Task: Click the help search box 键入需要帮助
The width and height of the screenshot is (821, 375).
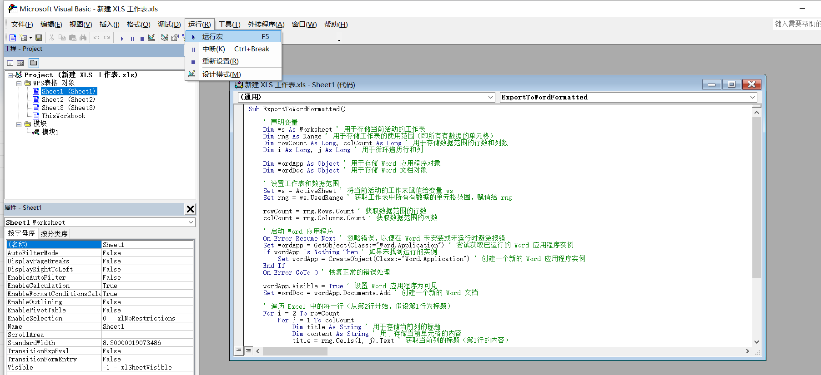Action: [x=797, y=24]
